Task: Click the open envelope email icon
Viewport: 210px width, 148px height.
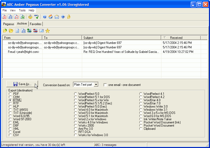Action: click(x=57, y=17)
